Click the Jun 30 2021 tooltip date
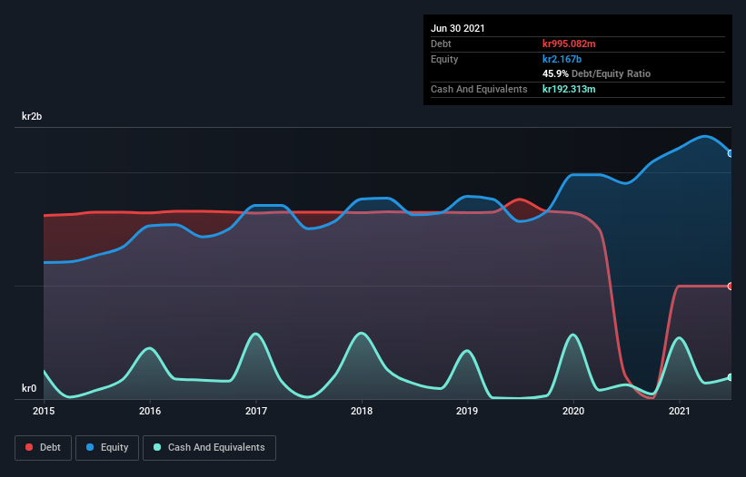This screenshot has width=746, height=477. tap(458, 28)
